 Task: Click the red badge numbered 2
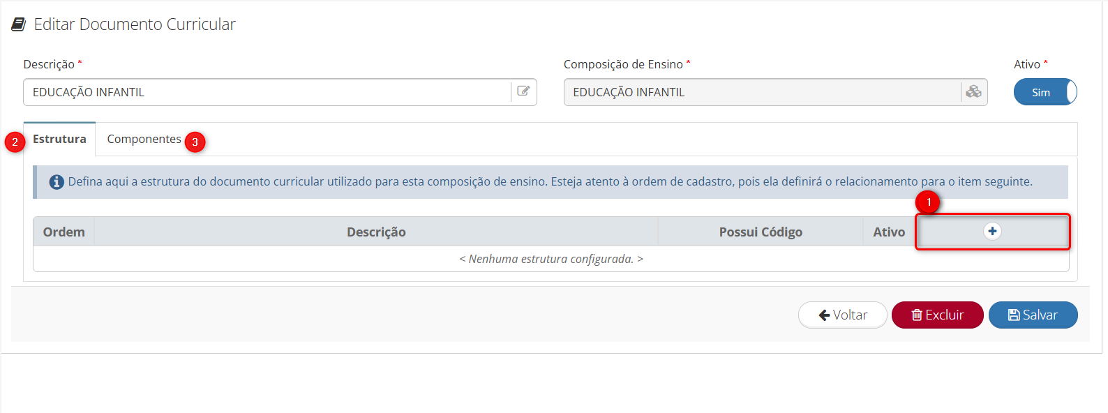[15, 142]
